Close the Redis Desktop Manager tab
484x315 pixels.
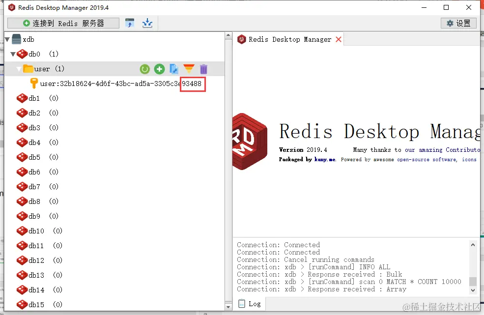pyautogui.click(x=339, y=39)
